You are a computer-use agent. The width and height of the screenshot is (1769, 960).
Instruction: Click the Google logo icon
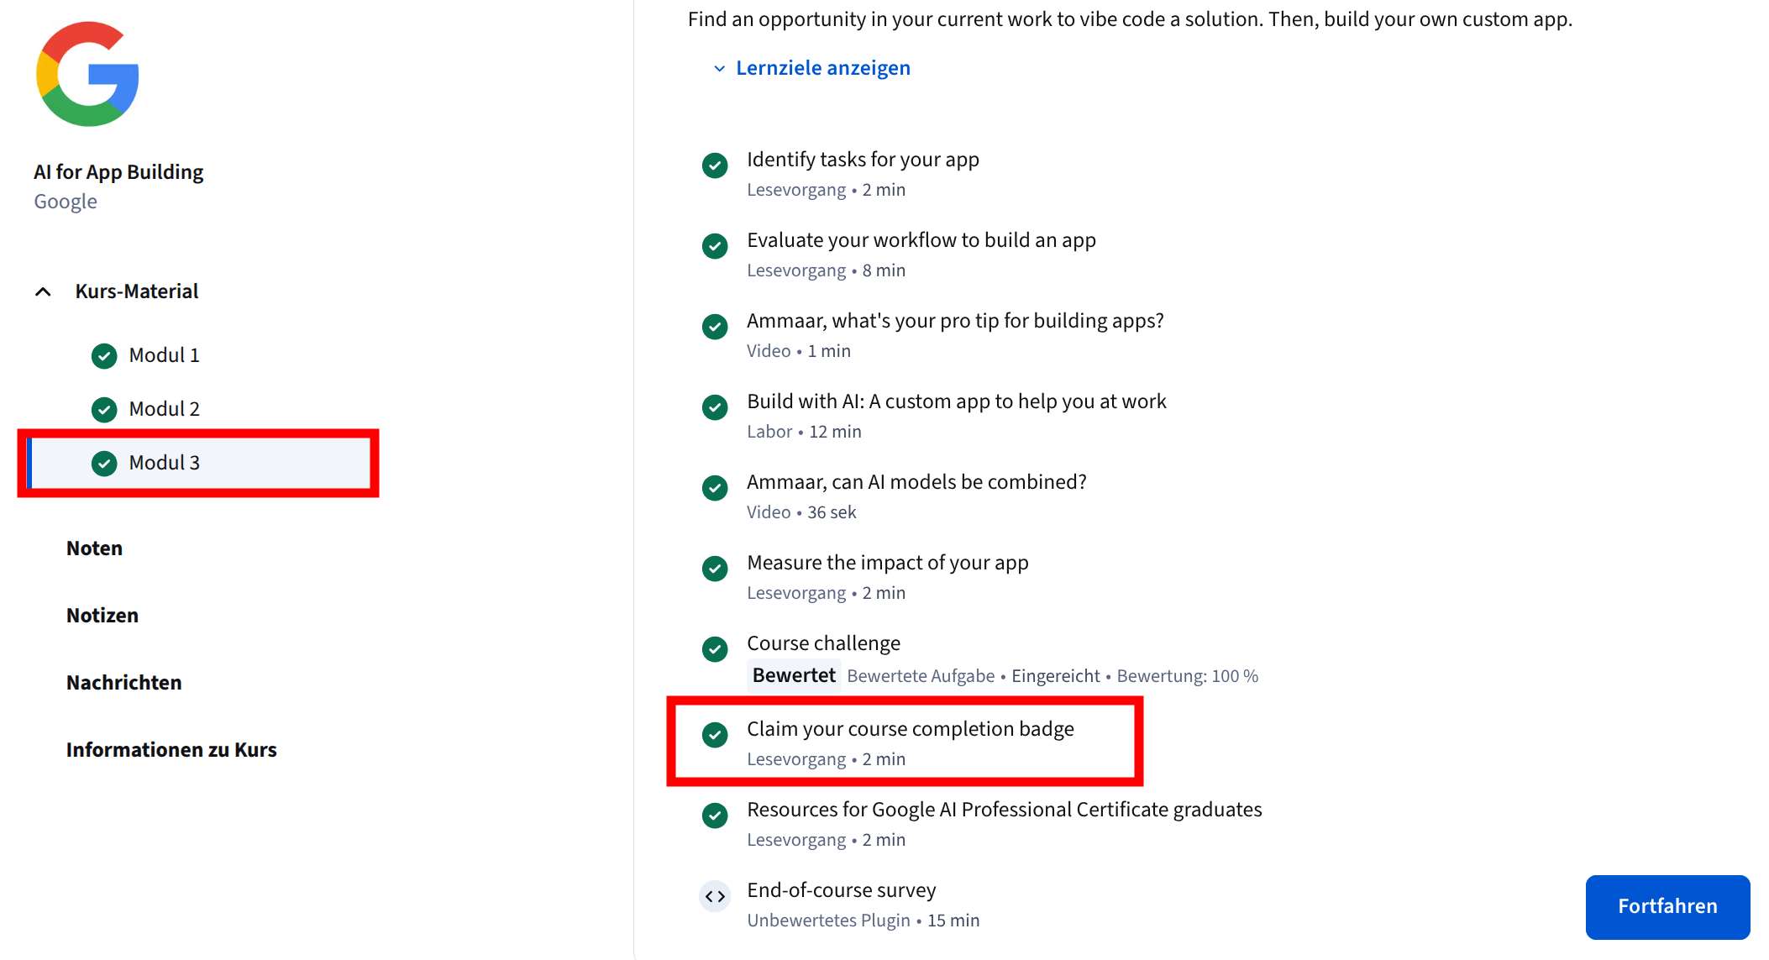(87, 75)
